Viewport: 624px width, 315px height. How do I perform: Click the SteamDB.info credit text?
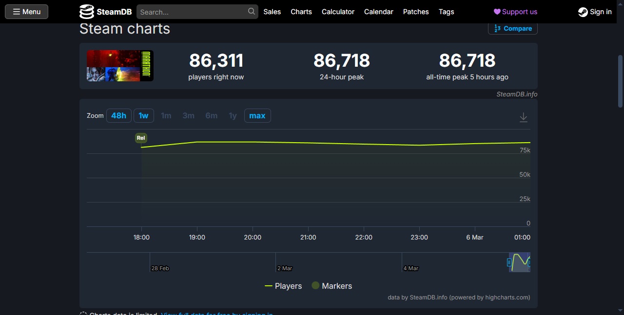point(517,94)
